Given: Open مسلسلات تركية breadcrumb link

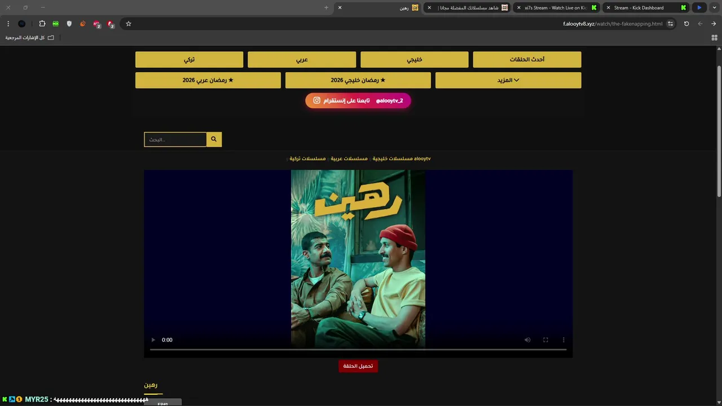Looking at the screenshot, I should pyautogui.click(x=307, y=158).
